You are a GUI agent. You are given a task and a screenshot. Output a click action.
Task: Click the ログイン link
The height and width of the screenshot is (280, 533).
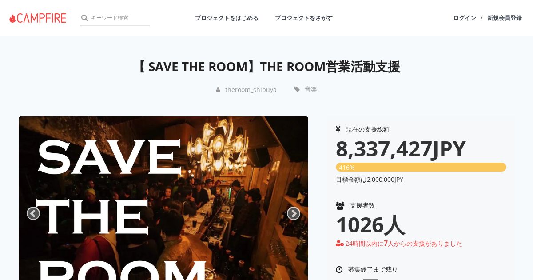coord(465,18)
